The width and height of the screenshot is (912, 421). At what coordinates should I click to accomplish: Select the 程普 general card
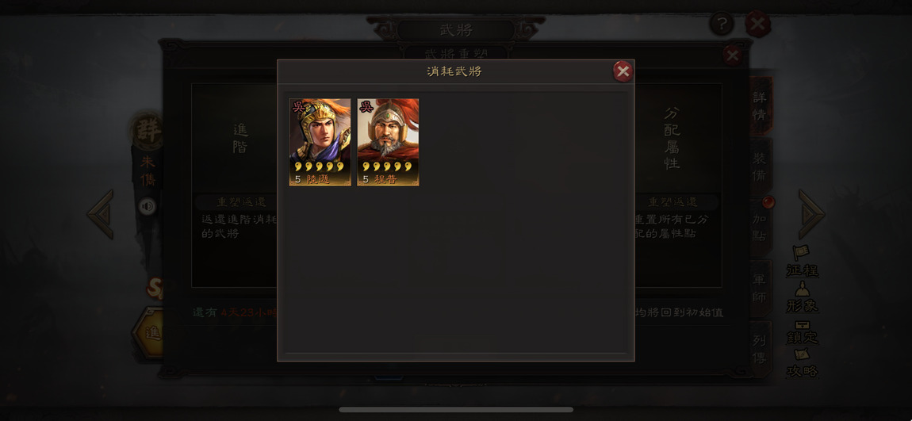click(x=388, y=143)
